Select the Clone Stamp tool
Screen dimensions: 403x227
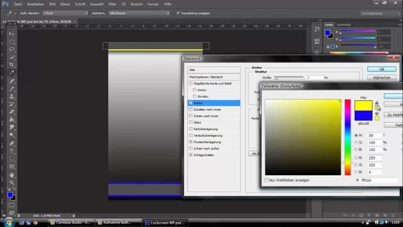(12, 96)
